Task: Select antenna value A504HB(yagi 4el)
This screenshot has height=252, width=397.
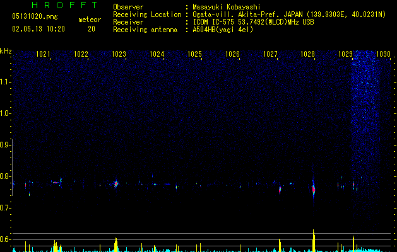Action: (223, 30)
